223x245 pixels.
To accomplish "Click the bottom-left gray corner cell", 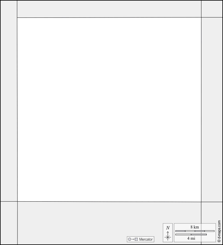I will (x=9, y=223).
